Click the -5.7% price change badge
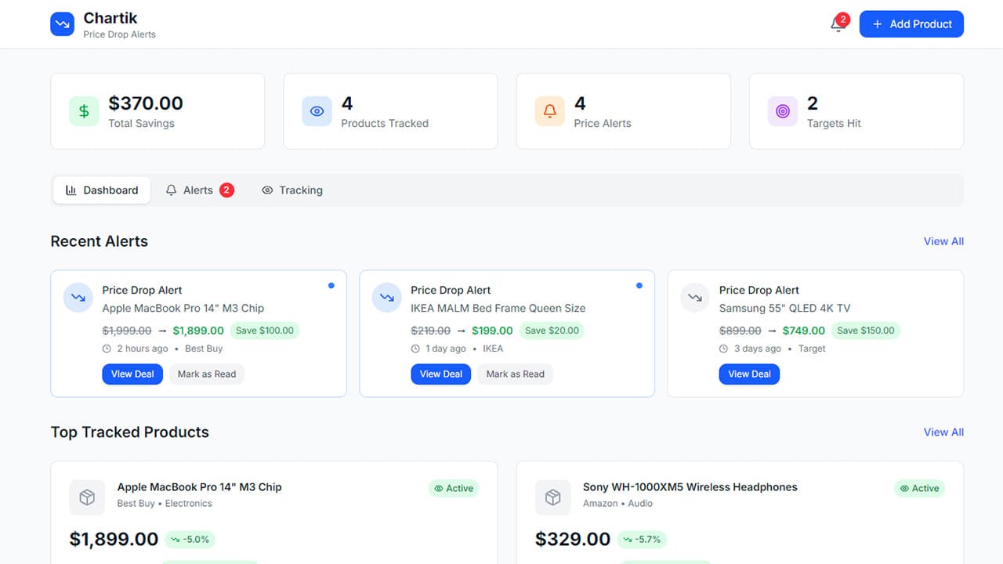This screenshot has width=1003, height=564. [x=643, y=539]
